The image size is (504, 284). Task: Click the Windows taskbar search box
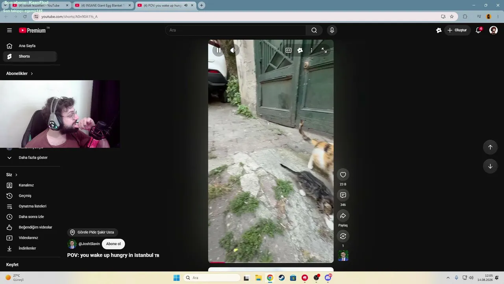pos(212,278)
